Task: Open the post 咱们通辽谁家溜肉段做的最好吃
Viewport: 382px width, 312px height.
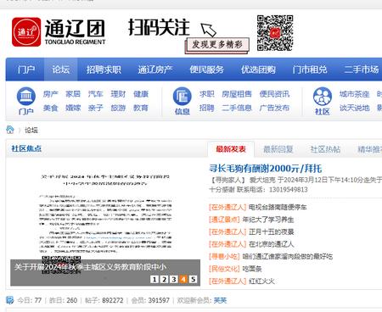Action: (x=288, y=257)
